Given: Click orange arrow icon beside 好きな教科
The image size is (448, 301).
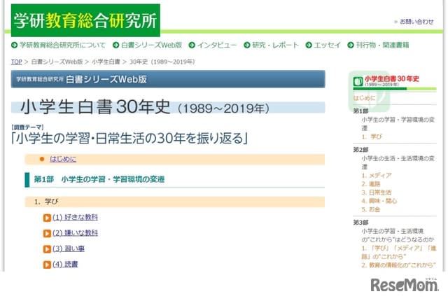Looking at the screenshot, I should [47, 218].
